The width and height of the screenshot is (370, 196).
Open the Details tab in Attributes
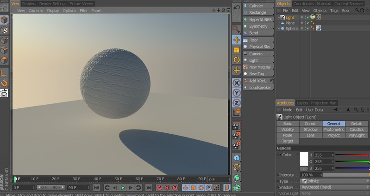click(x=357, y=124)
